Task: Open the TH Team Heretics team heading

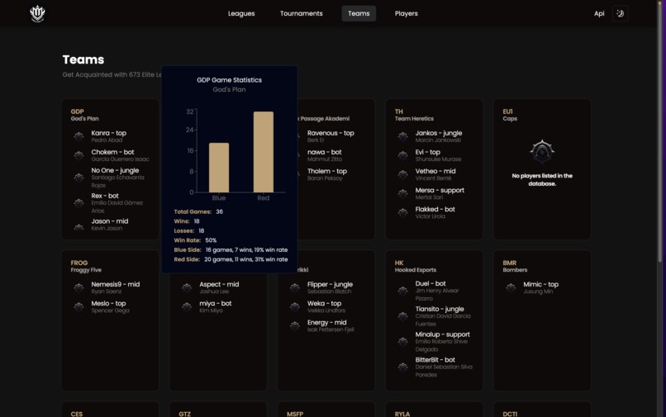Action: click(414, 115)
